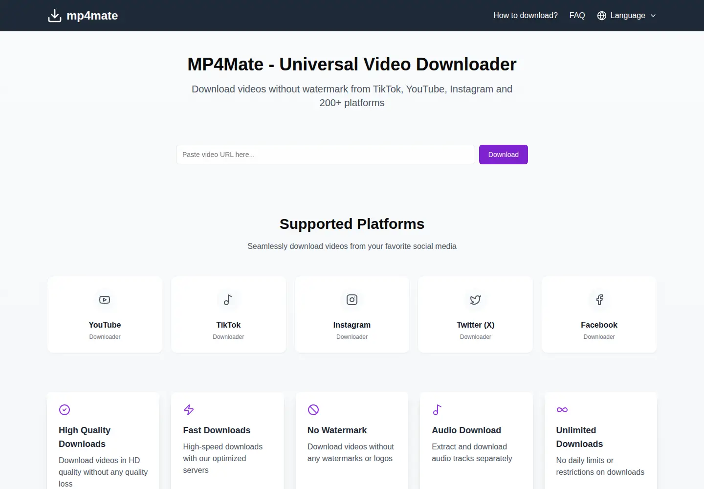Click the mp4mate download logo icon
Image resolution: width=704 pixels, height=489 pixels.
tap(55, 16)
